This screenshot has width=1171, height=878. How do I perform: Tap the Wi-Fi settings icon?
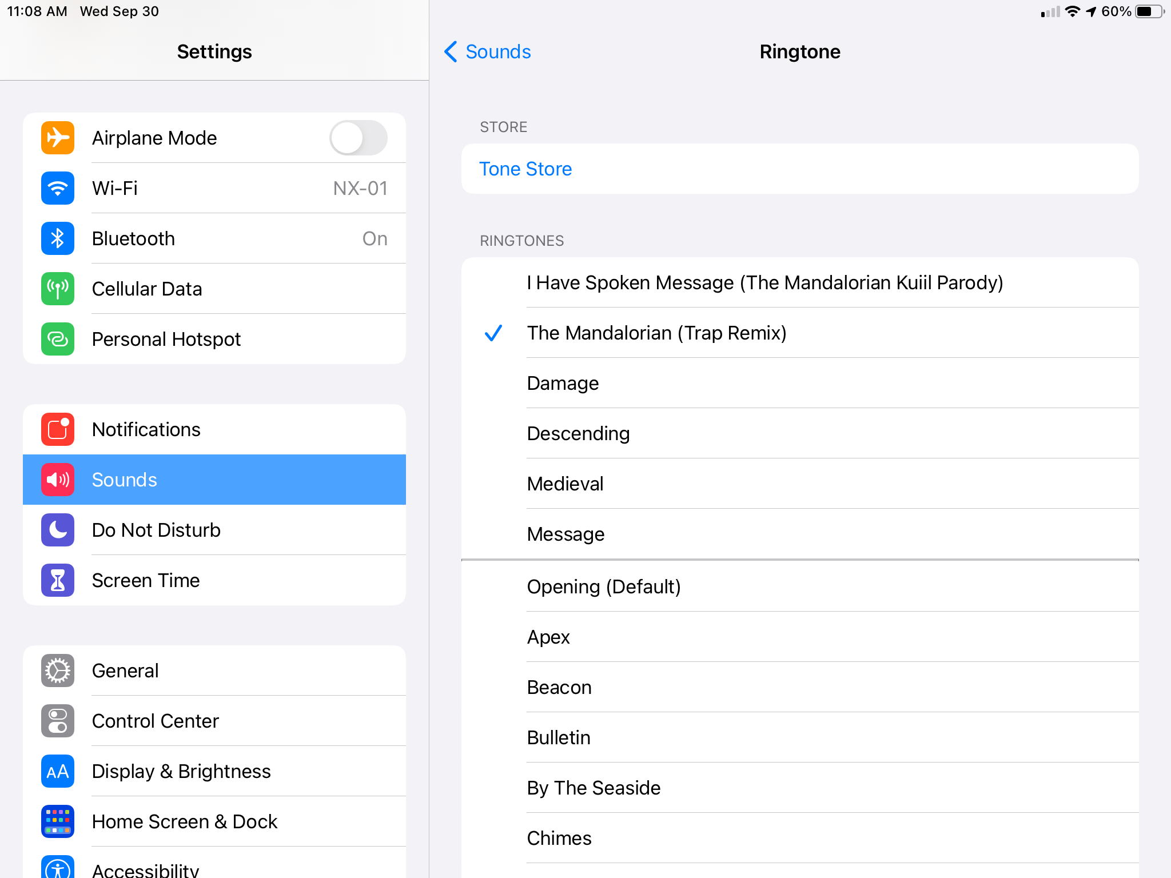58,188
